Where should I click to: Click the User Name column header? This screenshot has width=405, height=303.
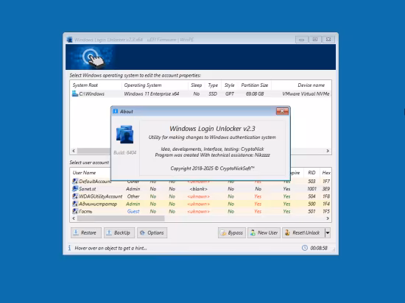tap(91, 173)
